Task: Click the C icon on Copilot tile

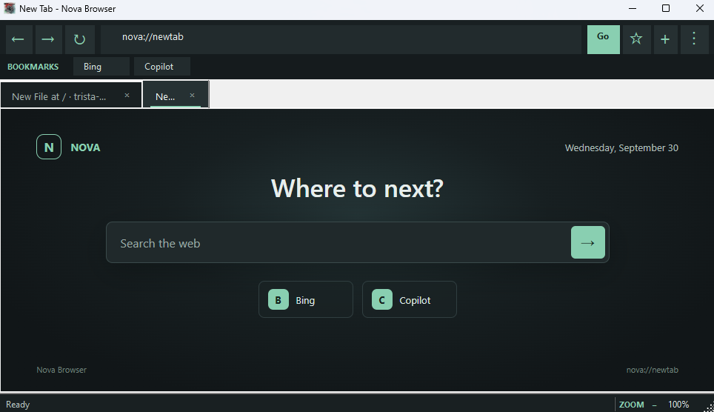Action: tap(382, 299)
